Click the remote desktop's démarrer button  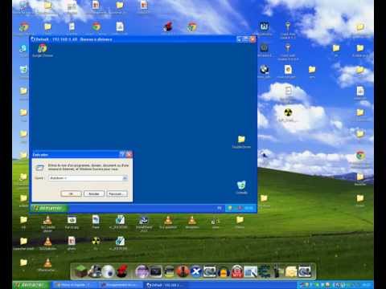[x=48, y=208]
